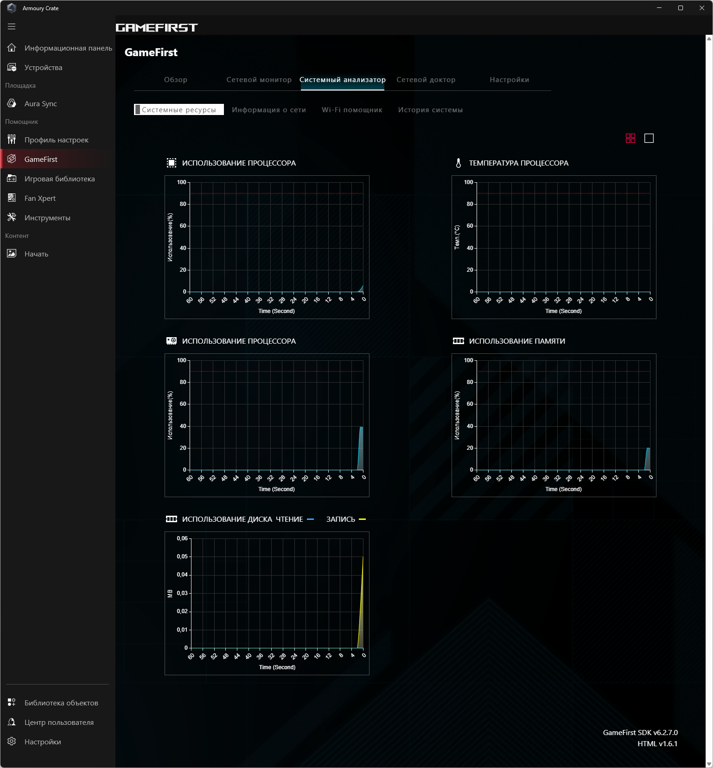
Task: Click the GameFirst sidebar icon
Action: tap(12, 159)
